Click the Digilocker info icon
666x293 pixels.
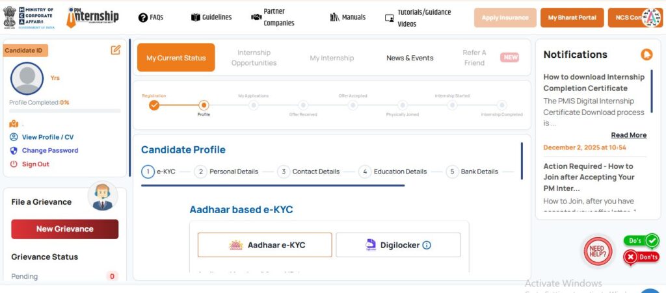click(427, 245)
